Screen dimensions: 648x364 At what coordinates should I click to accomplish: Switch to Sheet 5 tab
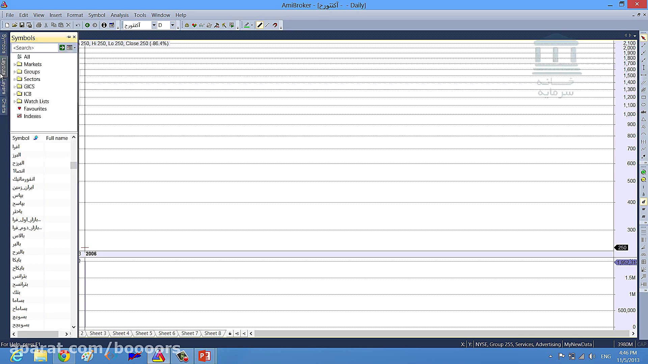point(144,333)
